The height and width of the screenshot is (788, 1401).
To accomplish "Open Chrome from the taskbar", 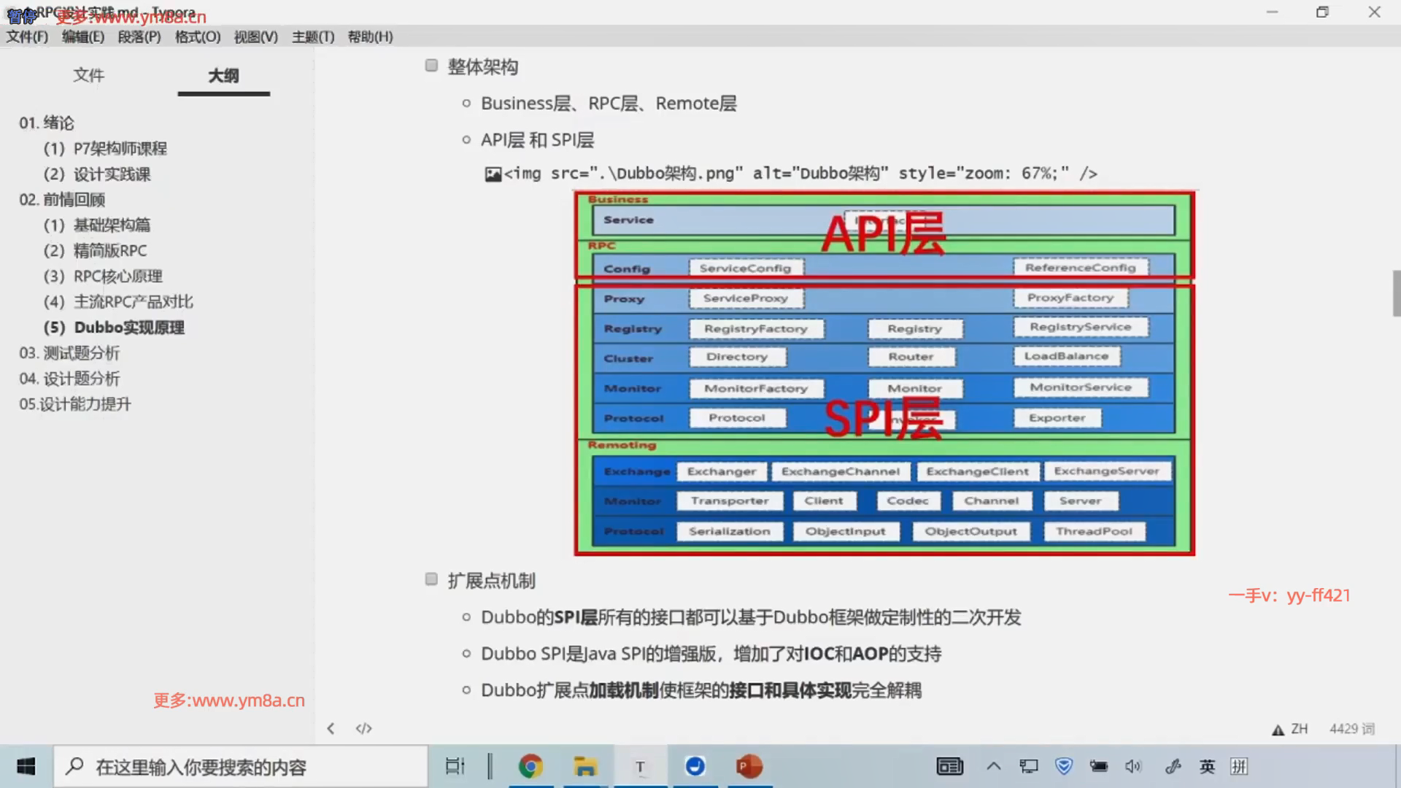I will [530, 766].
